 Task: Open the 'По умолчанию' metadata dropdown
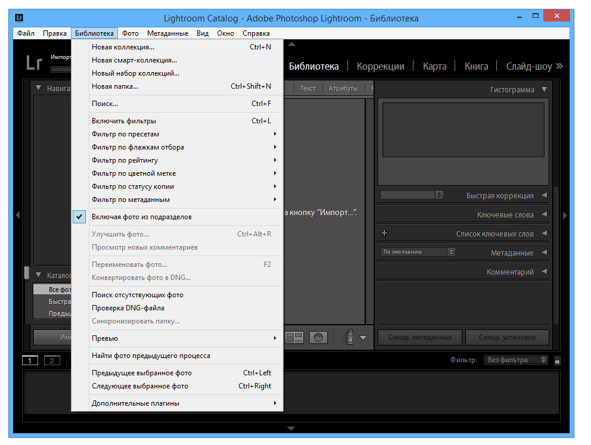tap(418, 252)
